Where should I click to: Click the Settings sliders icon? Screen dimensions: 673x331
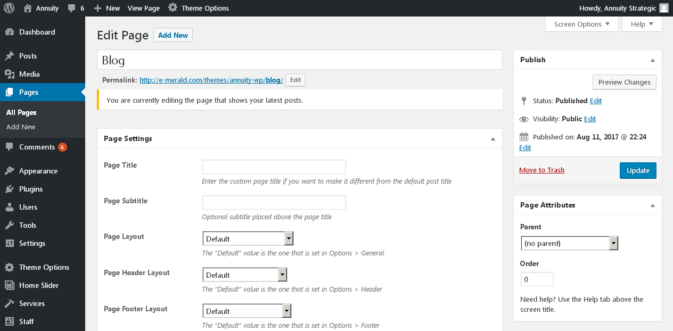click(10, 243)
